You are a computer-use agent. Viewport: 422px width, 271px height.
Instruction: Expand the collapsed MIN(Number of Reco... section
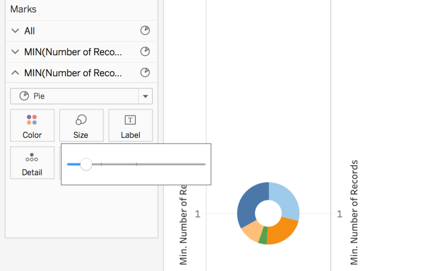(15, 52)
